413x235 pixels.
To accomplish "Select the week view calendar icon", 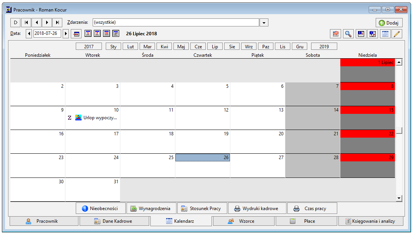I will click(x=97, y=33).
